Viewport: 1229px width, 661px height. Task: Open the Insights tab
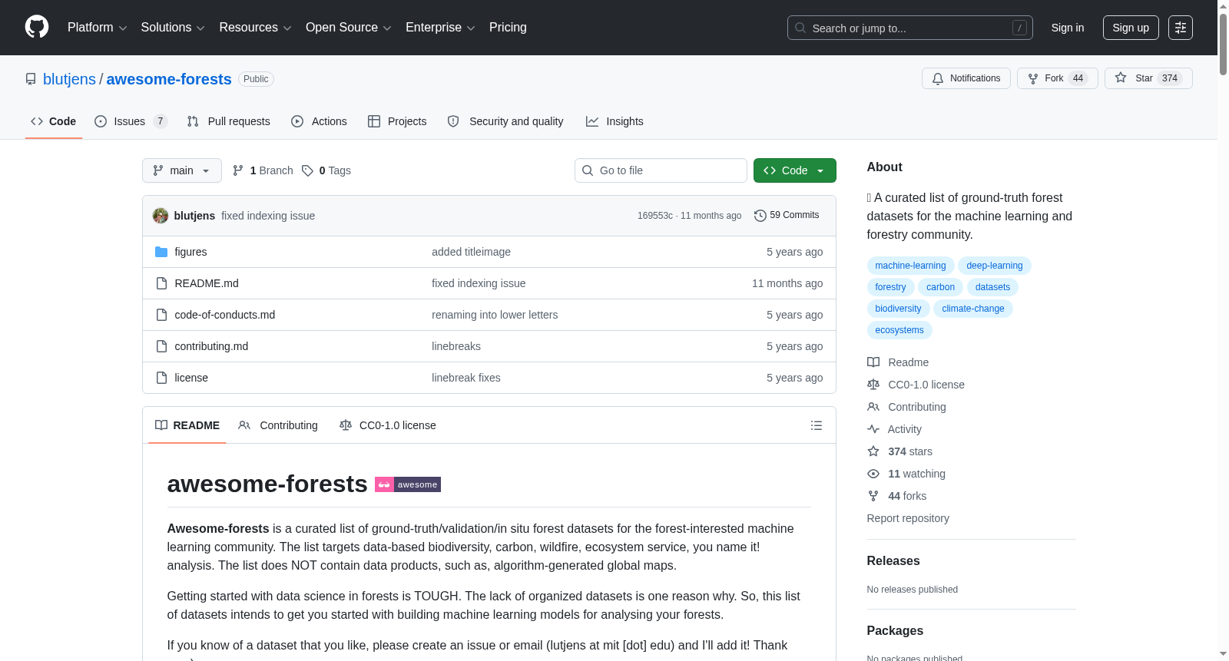pyautogui.click(x=614, y=121)
